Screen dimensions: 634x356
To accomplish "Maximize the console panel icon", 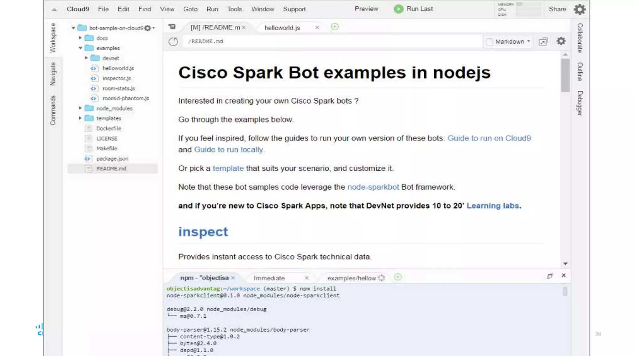I will (550, 276).
